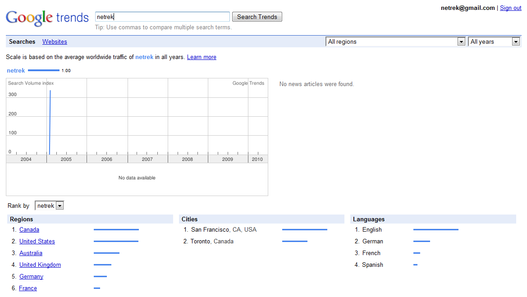
Task: Click the German language row
Action: pos(373,242)
